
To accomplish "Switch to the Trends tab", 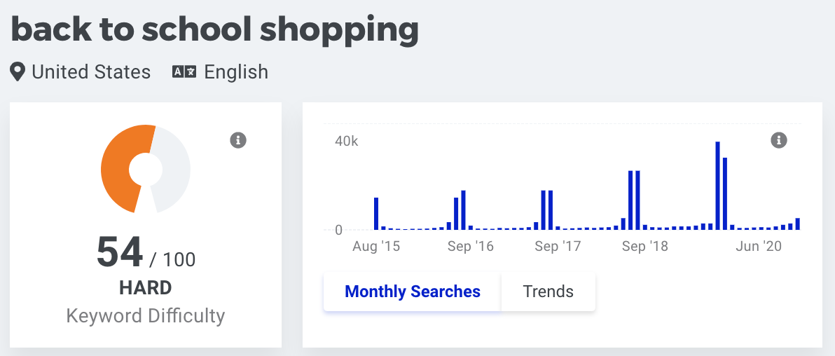I will (548, 292).
